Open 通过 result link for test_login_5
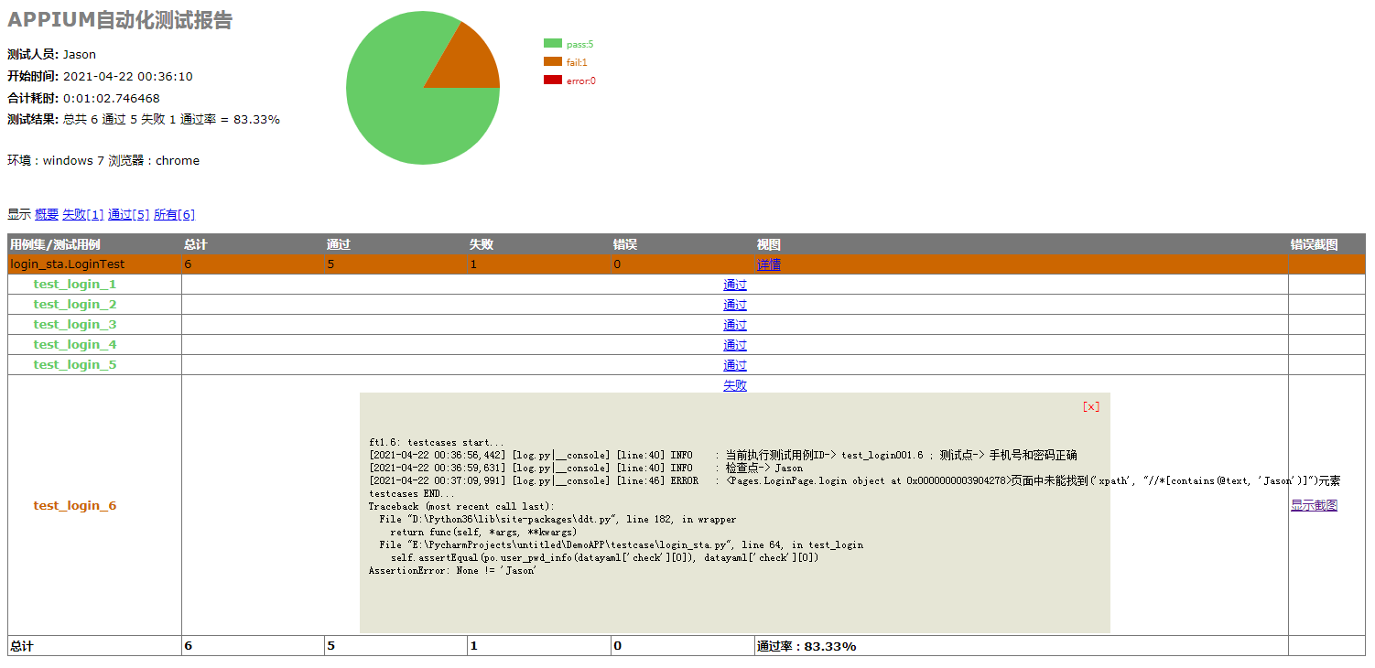Viewport: 1375px width, 668px height. tap(735, 365)
